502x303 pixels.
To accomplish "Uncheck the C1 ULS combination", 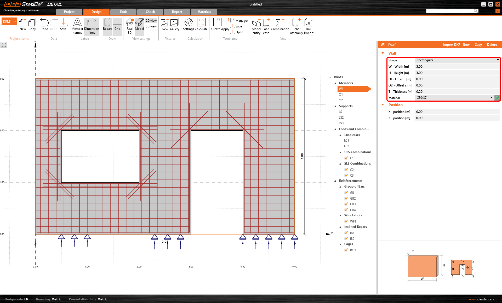I will pyautogui.click(x=346, y=158).
